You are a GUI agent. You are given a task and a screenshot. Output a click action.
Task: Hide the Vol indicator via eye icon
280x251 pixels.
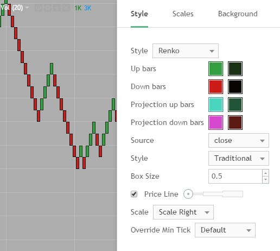[39, 8]
